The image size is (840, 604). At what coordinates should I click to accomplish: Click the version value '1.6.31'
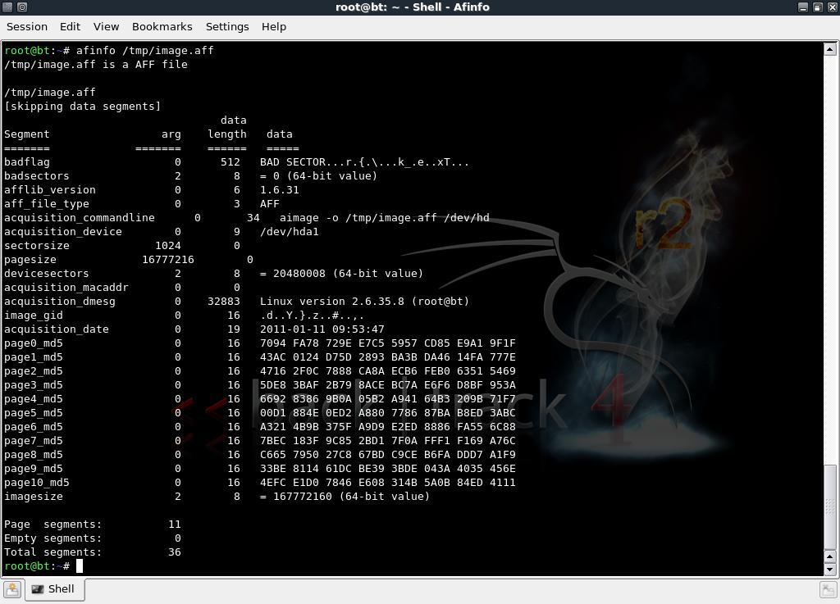point(280,190)
